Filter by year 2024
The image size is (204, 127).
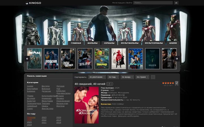(29, 124)
